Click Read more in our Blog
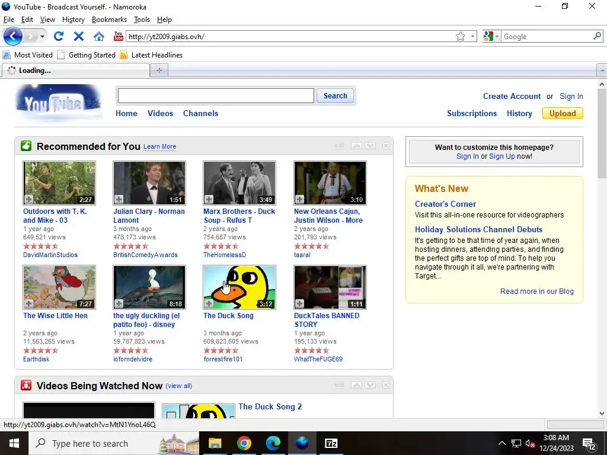The height and width of the screenshot is (455, 607). 537,291
